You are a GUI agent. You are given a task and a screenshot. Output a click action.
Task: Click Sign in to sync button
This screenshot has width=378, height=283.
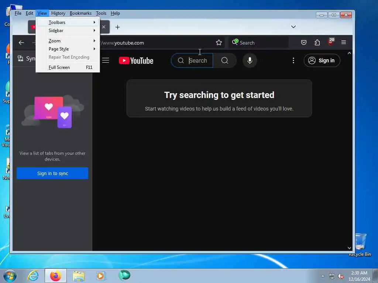(x=52, y=173)
